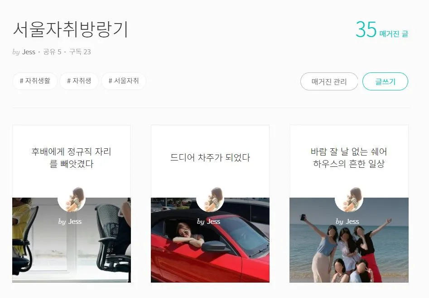Open the article 후배에게 정규직 자리를 빼앗겼다

click(72, 158)
